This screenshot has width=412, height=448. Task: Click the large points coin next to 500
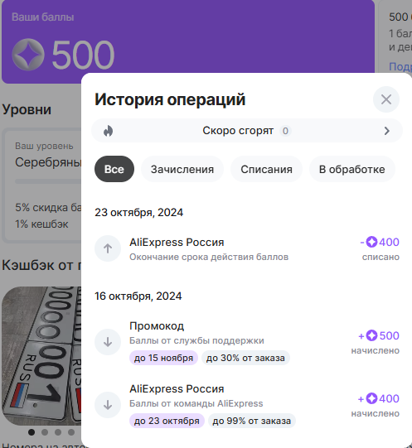click(28, 55)
